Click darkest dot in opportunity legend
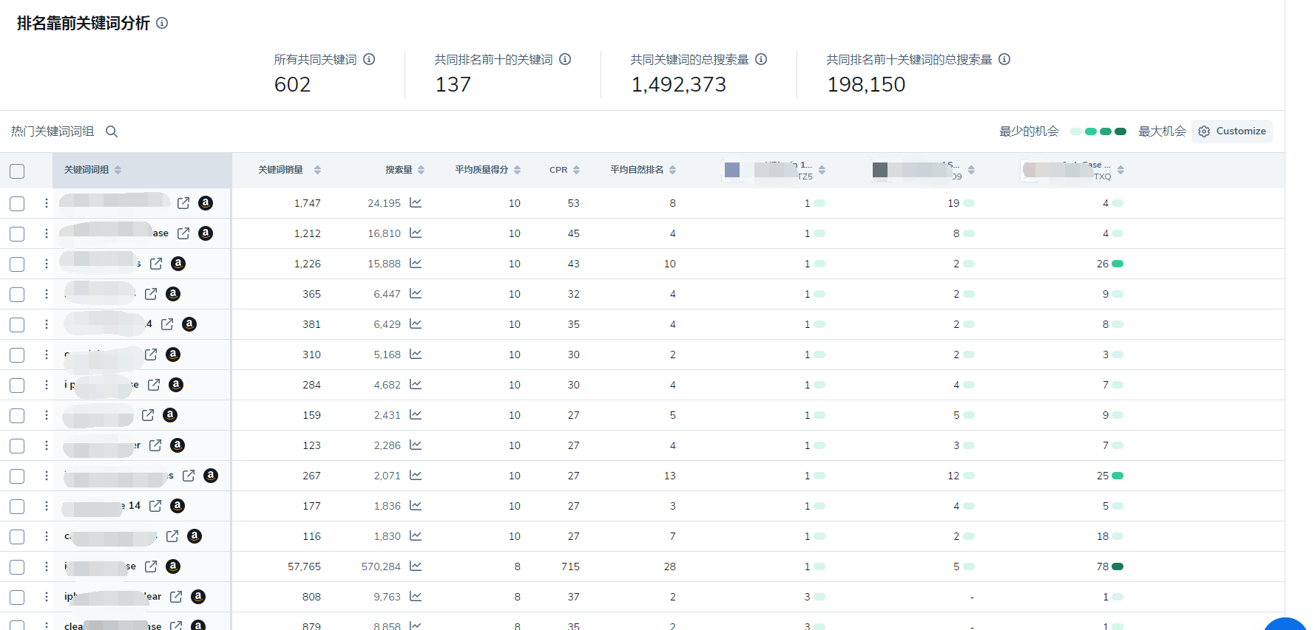The width and height of the screenshot is (1315, 630). point(1120,131)
